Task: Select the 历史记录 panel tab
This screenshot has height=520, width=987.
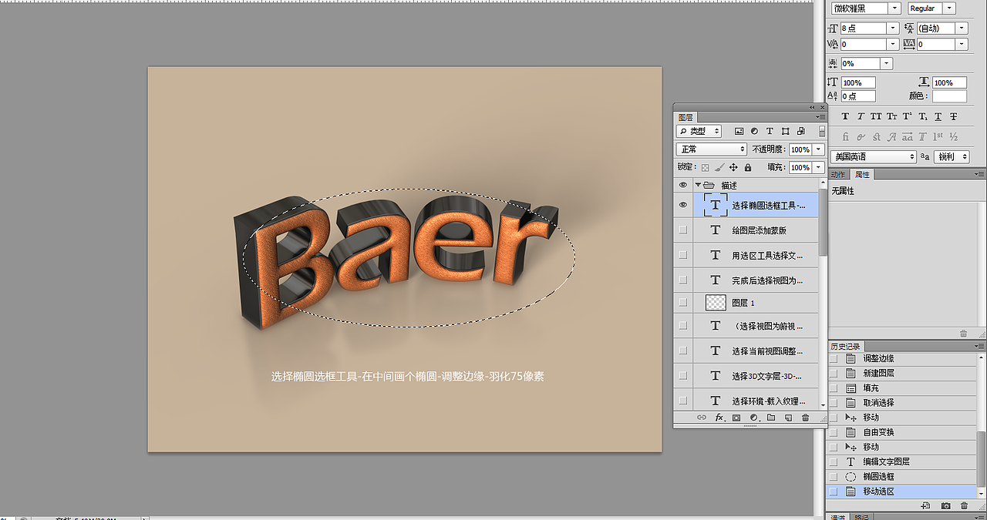Action: (846, 347)
